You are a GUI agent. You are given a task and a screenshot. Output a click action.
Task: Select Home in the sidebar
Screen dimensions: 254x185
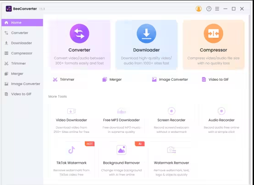pos(22,23)
